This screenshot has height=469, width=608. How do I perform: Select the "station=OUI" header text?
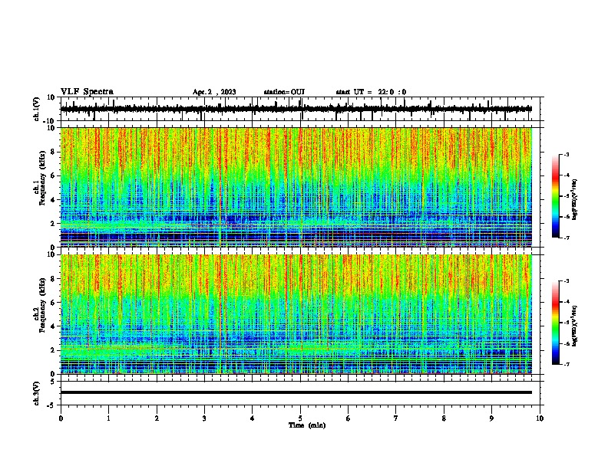coord(284,92)
